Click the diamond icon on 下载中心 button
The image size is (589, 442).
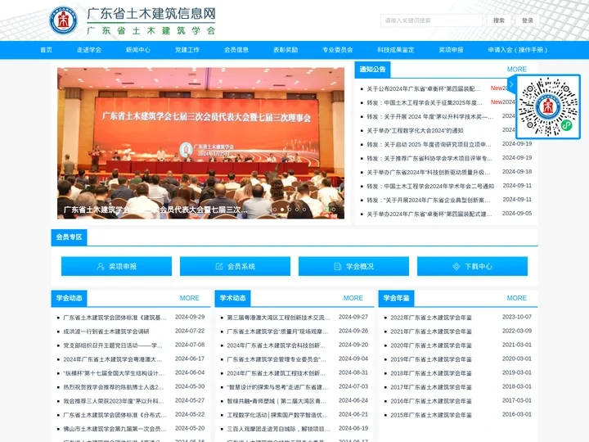pos(456,267)
